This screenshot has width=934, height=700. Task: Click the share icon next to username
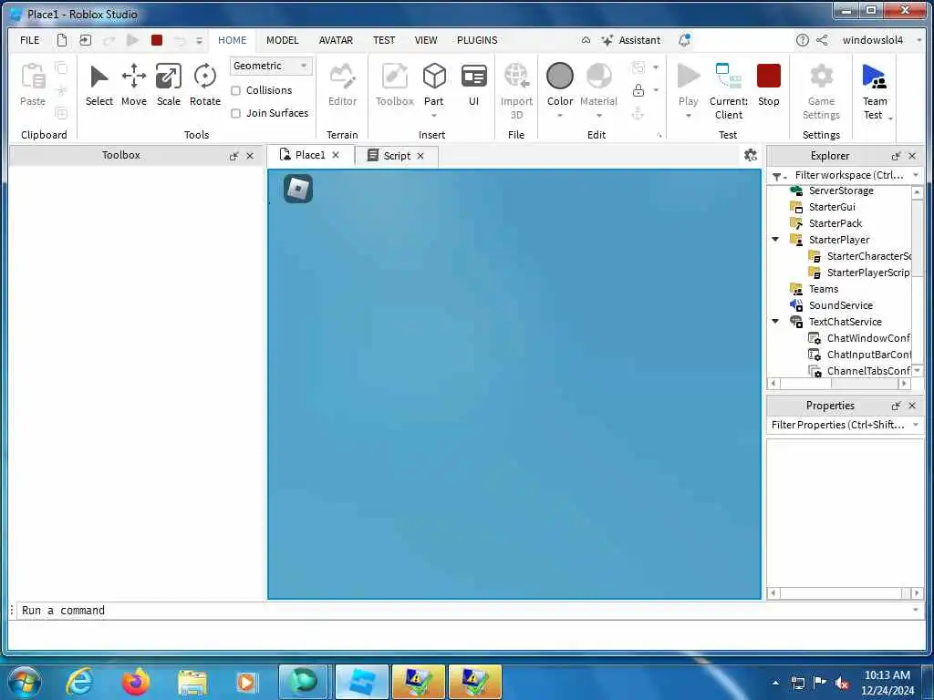pyautogui.click(x=822, y=40)
